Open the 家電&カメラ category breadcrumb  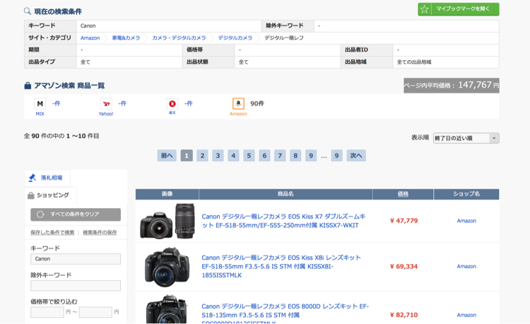point(126,37)
